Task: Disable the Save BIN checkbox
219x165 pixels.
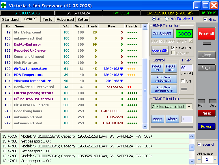Action: coord(173,48)
